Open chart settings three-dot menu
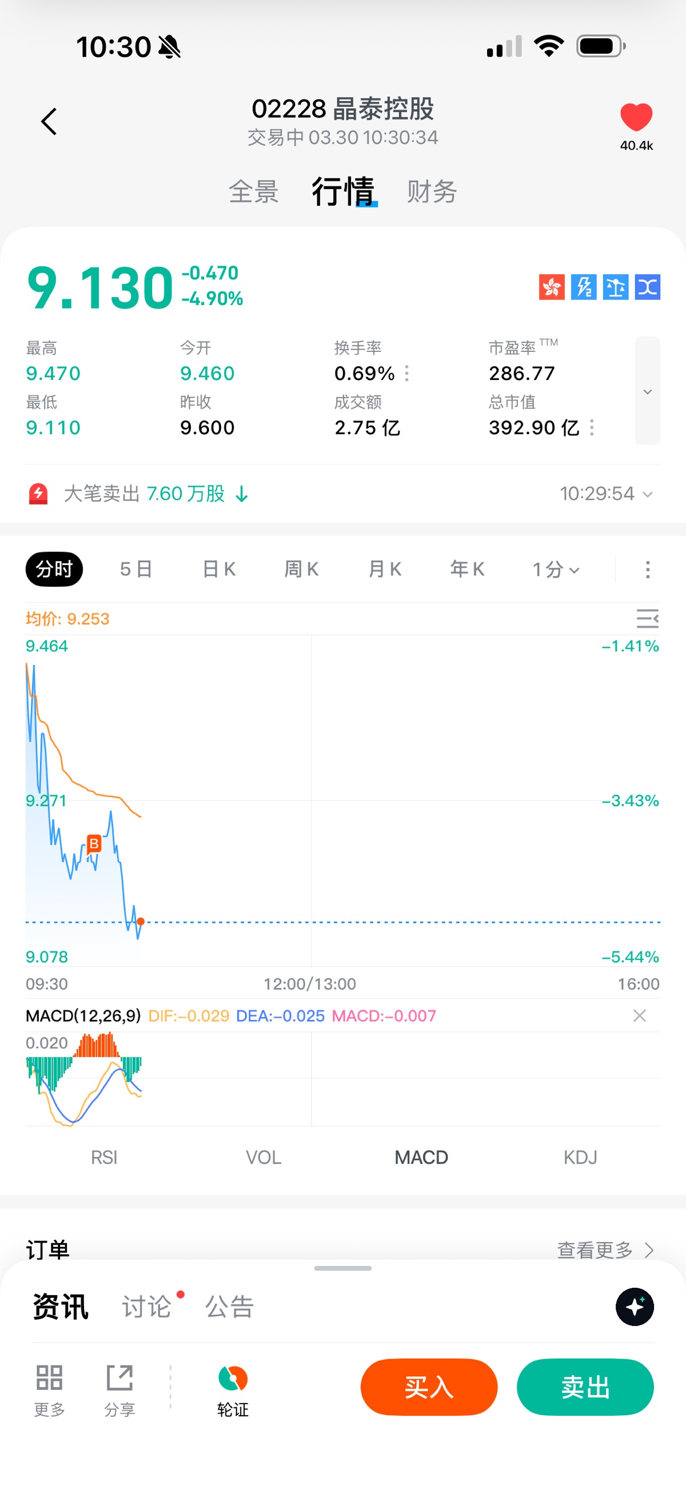 tap(647, 570)
